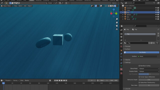Open the World properties tab

pyautogui.click(x=121, y=46)
